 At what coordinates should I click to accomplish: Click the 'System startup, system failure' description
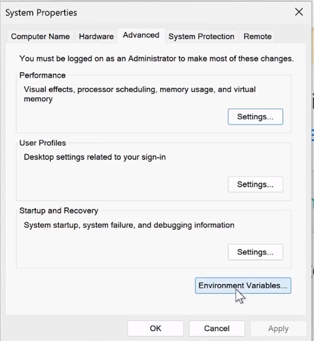[x=129, y=225]
